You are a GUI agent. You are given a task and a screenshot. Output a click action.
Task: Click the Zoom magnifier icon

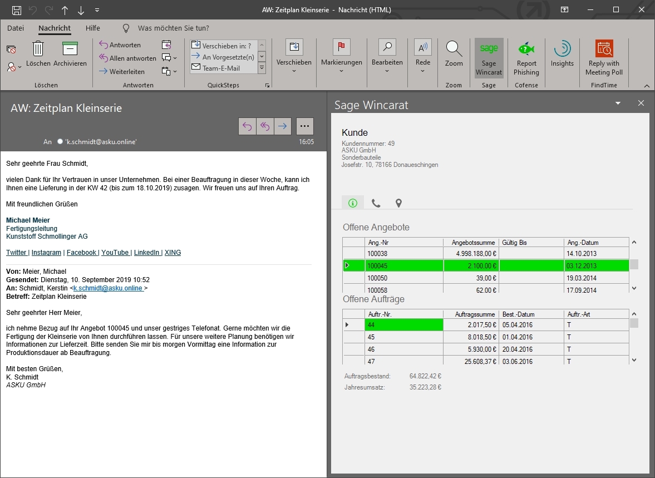[x=454, y=49]
